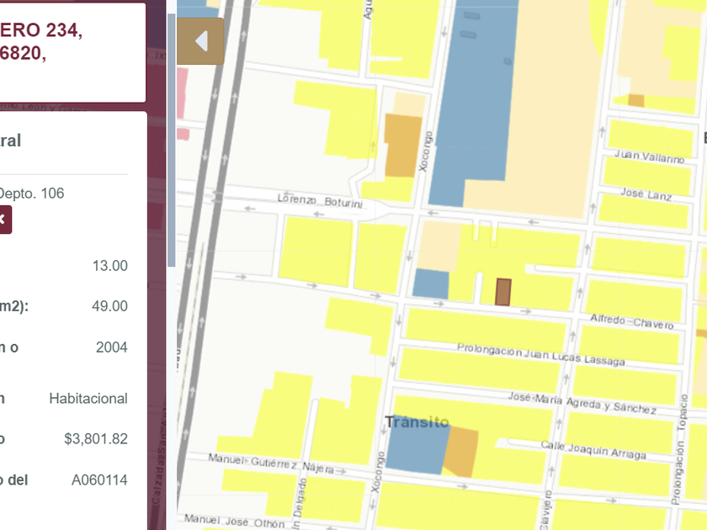
Task: Click the Tránsito neighborhood label
Action: click(x=417, y=422)
